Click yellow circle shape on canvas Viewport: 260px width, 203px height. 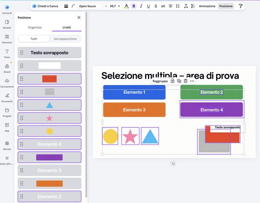(110, 136)
